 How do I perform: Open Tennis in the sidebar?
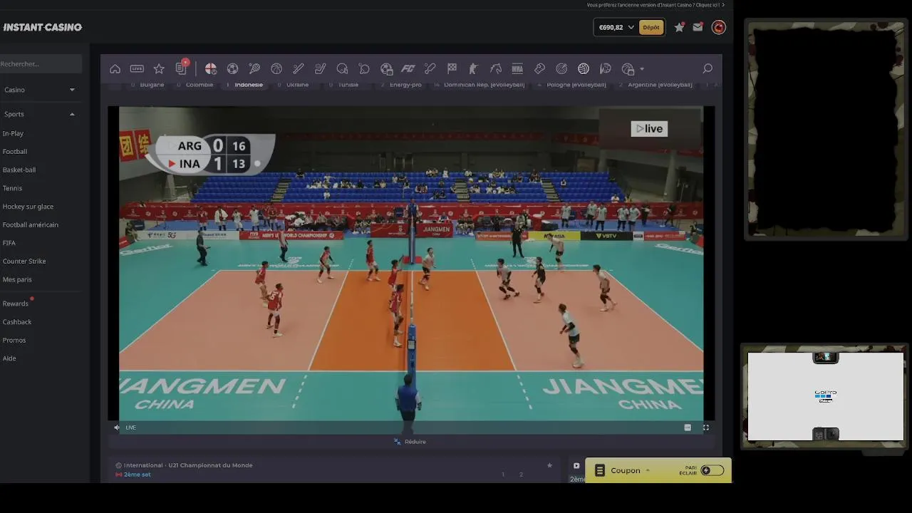pos(12,188)
